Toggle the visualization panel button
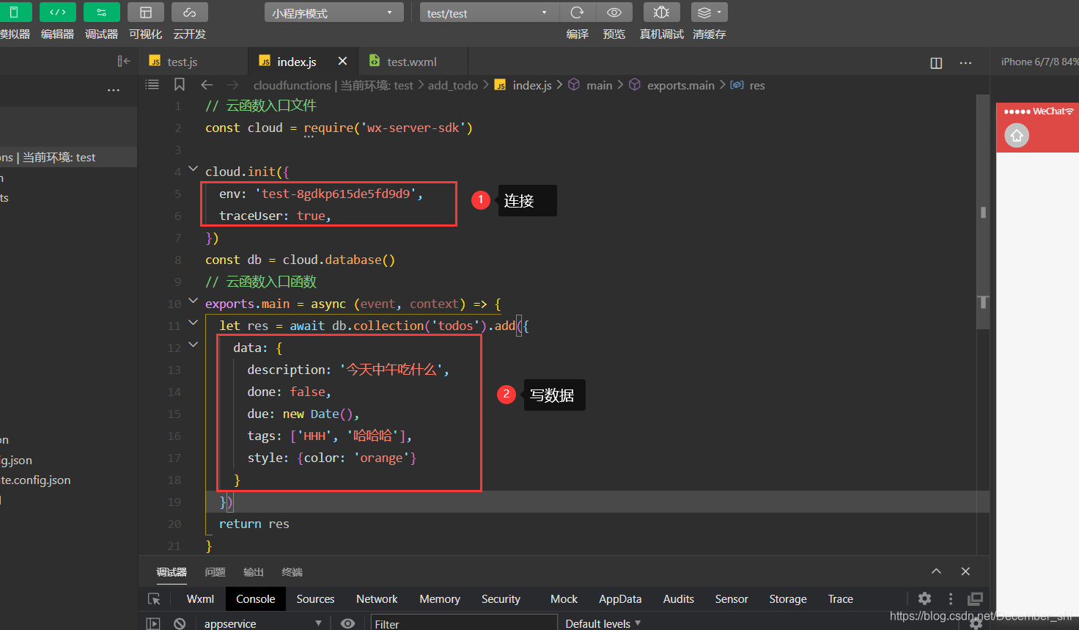The width and height of the screenshot is (1079, 630). [146, 12]
